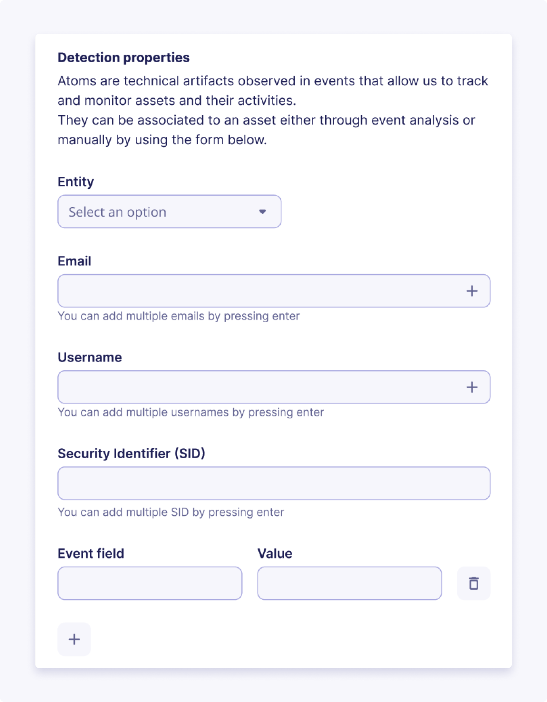The width and height of the screenshot is (547, 702).
Task: Add a new Event field row
Action: pyautogui.click(x=74, y=639)
